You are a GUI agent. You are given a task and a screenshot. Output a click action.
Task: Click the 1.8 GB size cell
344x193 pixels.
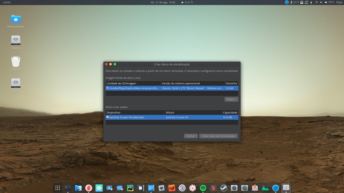coord(229,88)
